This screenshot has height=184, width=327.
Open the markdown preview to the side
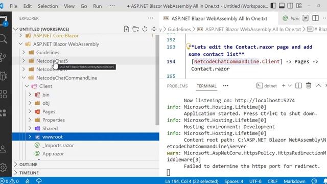[306, 18]
